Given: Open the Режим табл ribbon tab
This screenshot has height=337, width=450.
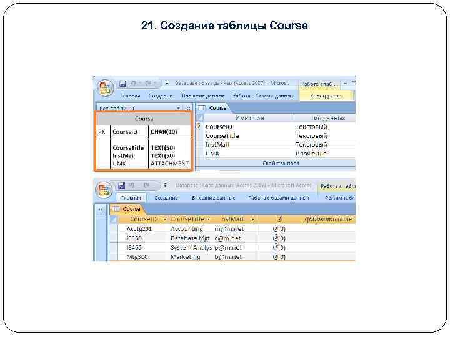Looking at the screenshot, I should (x=340, y=198).
